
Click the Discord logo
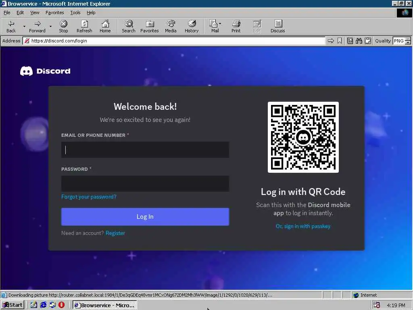pos(45,71)
